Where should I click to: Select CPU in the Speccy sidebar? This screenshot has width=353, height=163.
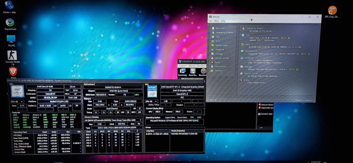[216, 37]
